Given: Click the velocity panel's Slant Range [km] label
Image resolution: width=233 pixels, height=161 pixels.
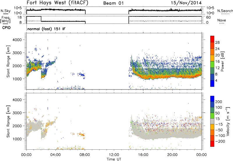Looking at the screenshot, I should coord(8,121).
